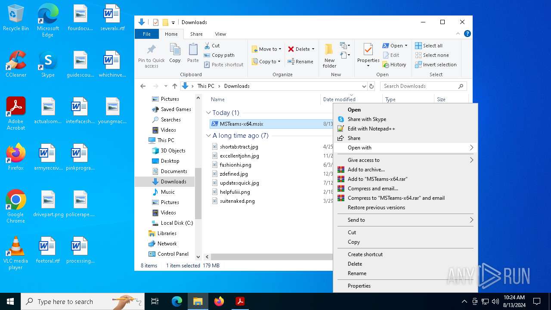Select suitenaked.png in file list
This screenshot has height=310, width=551.
237,201
